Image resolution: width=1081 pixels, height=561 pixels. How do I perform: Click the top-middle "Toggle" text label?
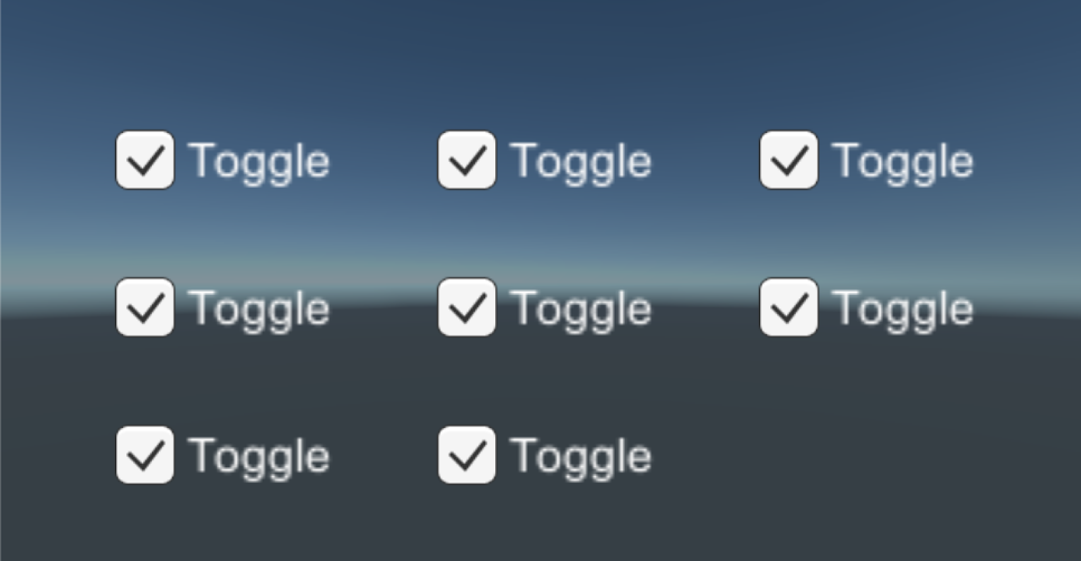click(581, 162)
